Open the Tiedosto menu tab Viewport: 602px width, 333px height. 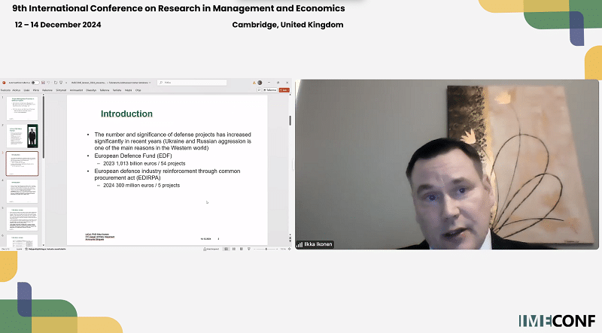coord(5,89)
